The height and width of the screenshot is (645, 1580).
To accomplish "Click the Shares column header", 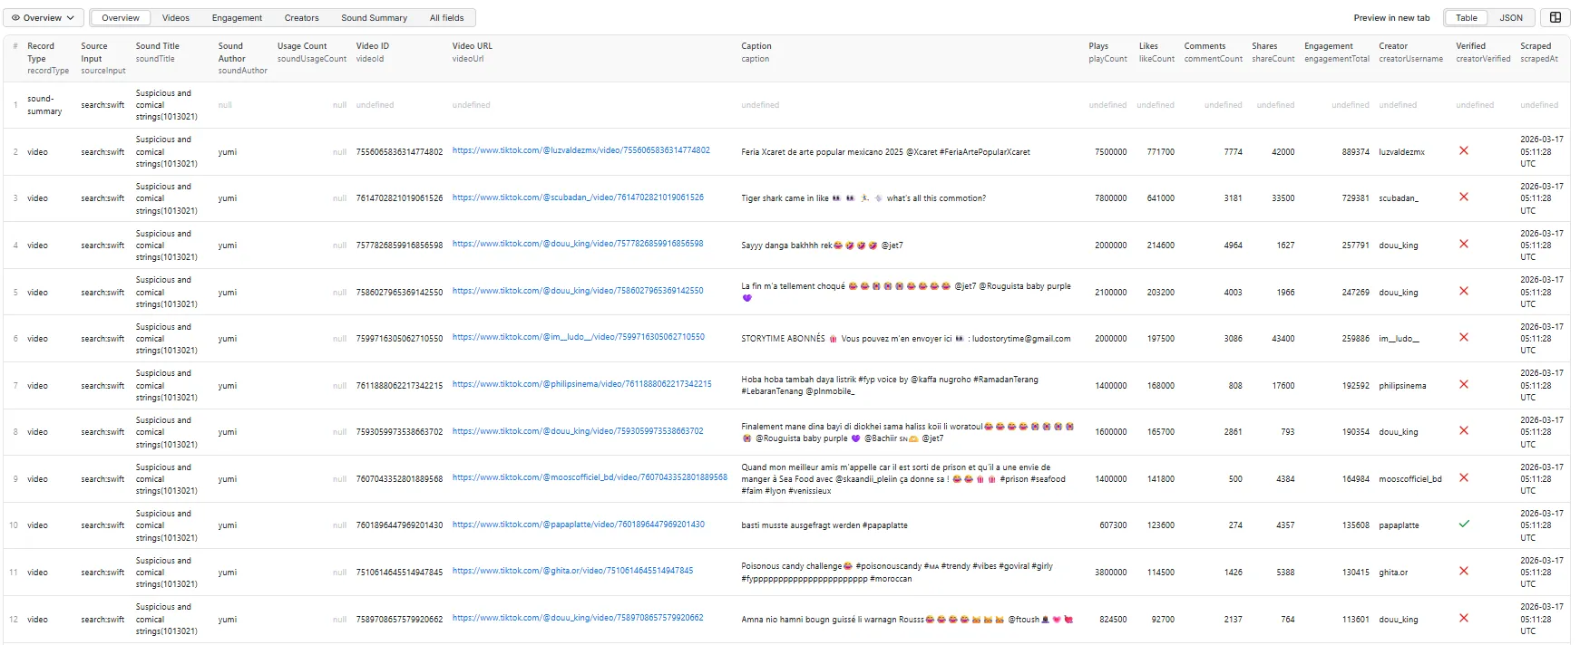I will (x=1273, y=53).
